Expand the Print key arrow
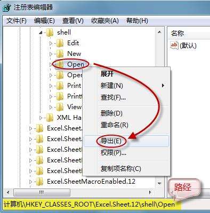Image resolution: width=210 pixels, height=213 pixels. pyautogui.click(x=51, y=86)
